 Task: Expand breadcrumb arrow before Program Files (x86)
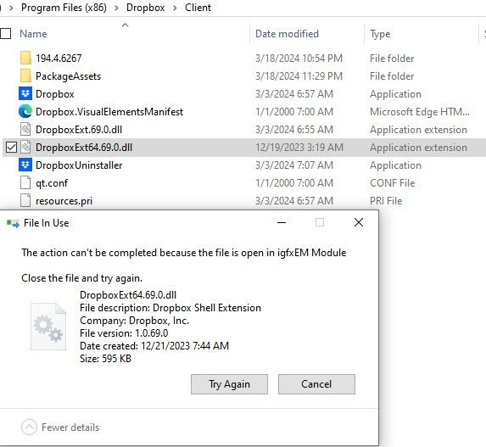[x=12, y=8]
